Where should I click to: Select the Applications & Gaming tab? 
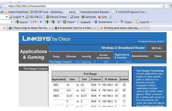[x=122, y=56]
